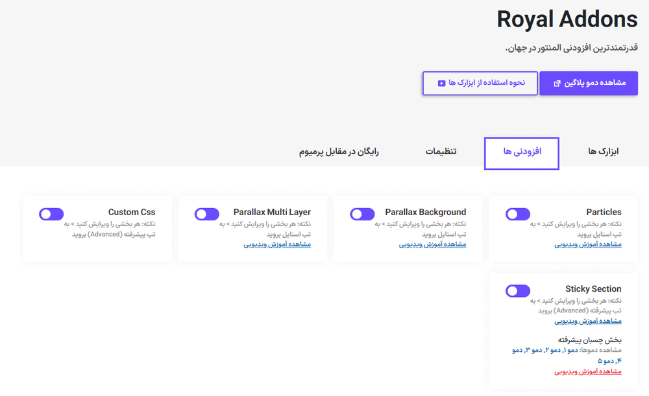Turn off the Particles addon
Viewport: 649px width, 396px height.
(517, 214)
